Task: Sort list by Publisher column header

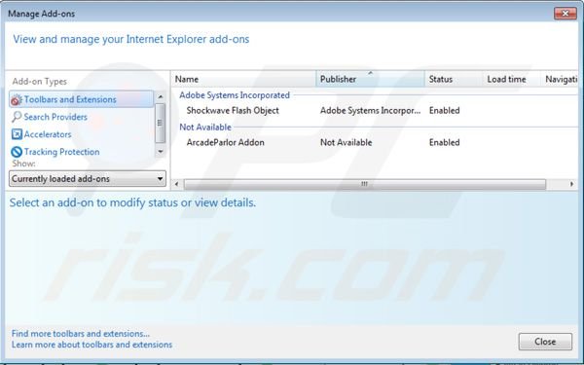Action: pyautogui.click(x=370, y=79)
